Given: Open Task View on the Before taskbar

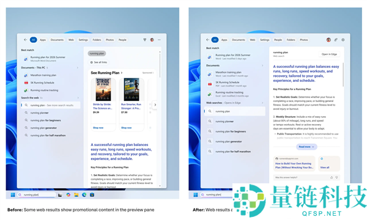Looking at the screenshot, I should 60,195.
